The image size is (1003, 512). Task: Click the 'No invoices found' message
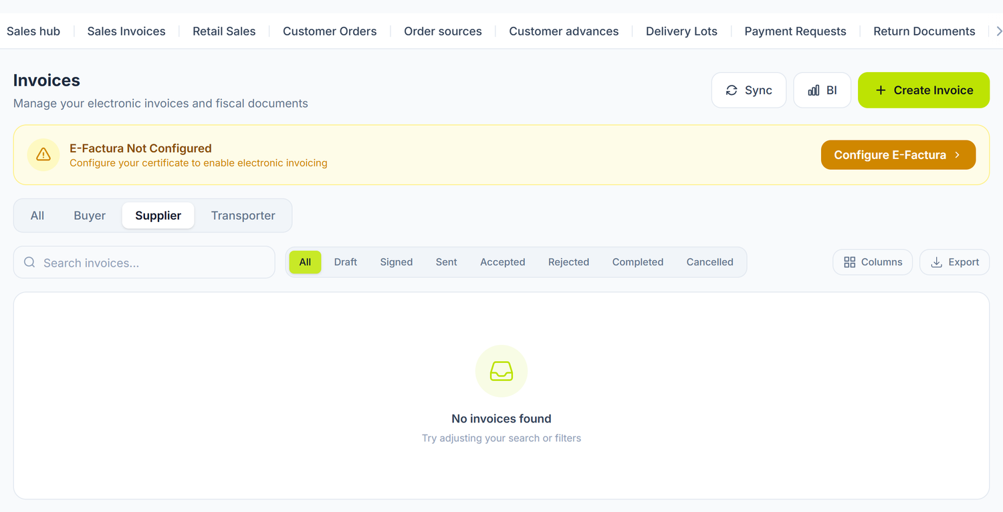[501, 418]
